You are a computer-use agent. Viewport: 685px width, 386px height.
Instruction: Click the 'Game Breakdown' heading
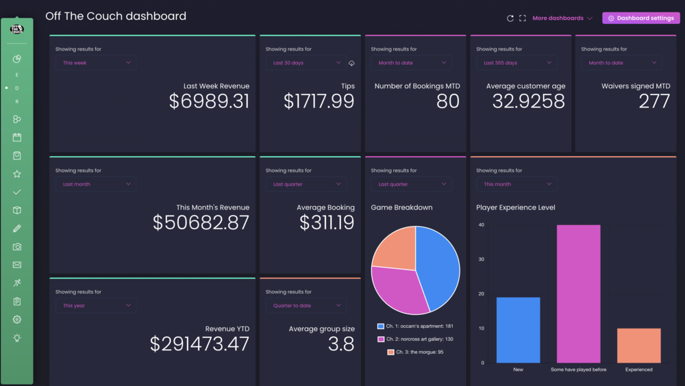(x=401, y=207)
